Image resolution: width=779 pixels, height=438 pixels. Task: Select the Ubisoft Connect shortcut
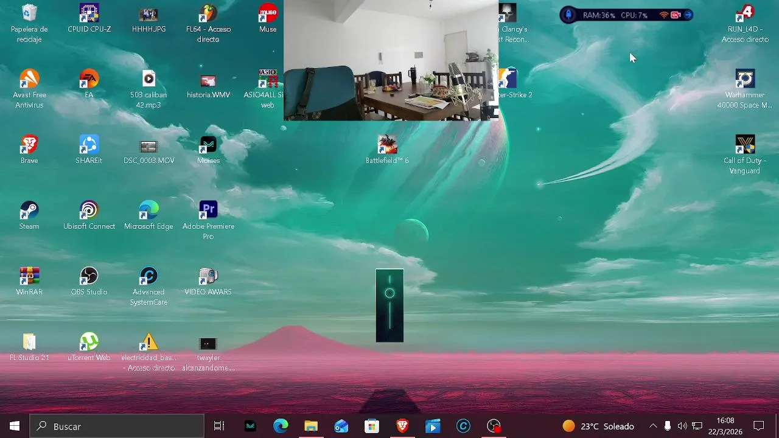[x=89, y=215]
